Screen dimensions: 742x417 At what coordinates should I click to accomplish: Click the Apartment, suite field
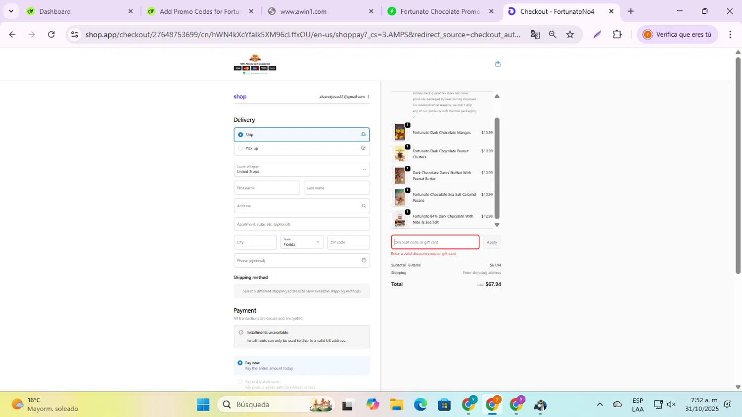coord(302,224)
